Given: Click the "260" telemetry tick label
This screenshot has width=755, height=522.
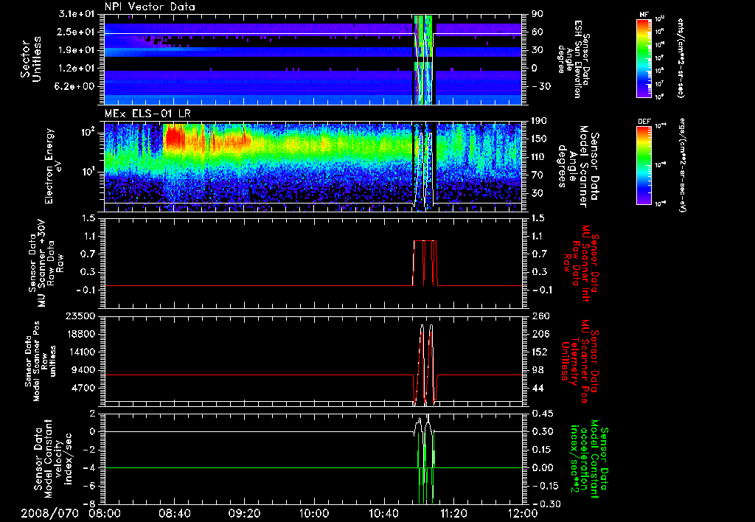Looking at the screenshot, I should click(x=539, y=316).
